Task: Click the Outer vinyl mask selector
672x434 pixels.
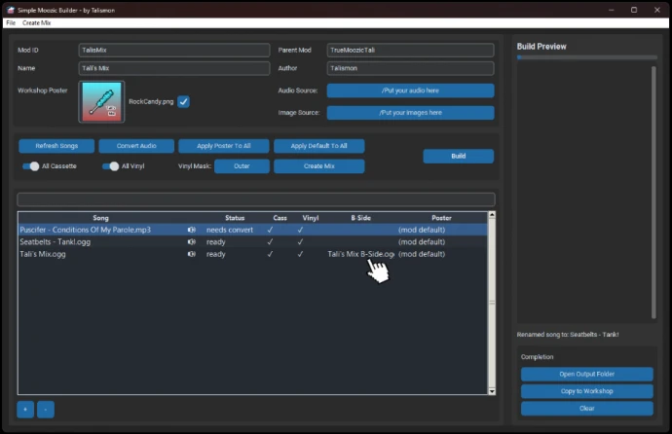Action: tap(242, 166)
